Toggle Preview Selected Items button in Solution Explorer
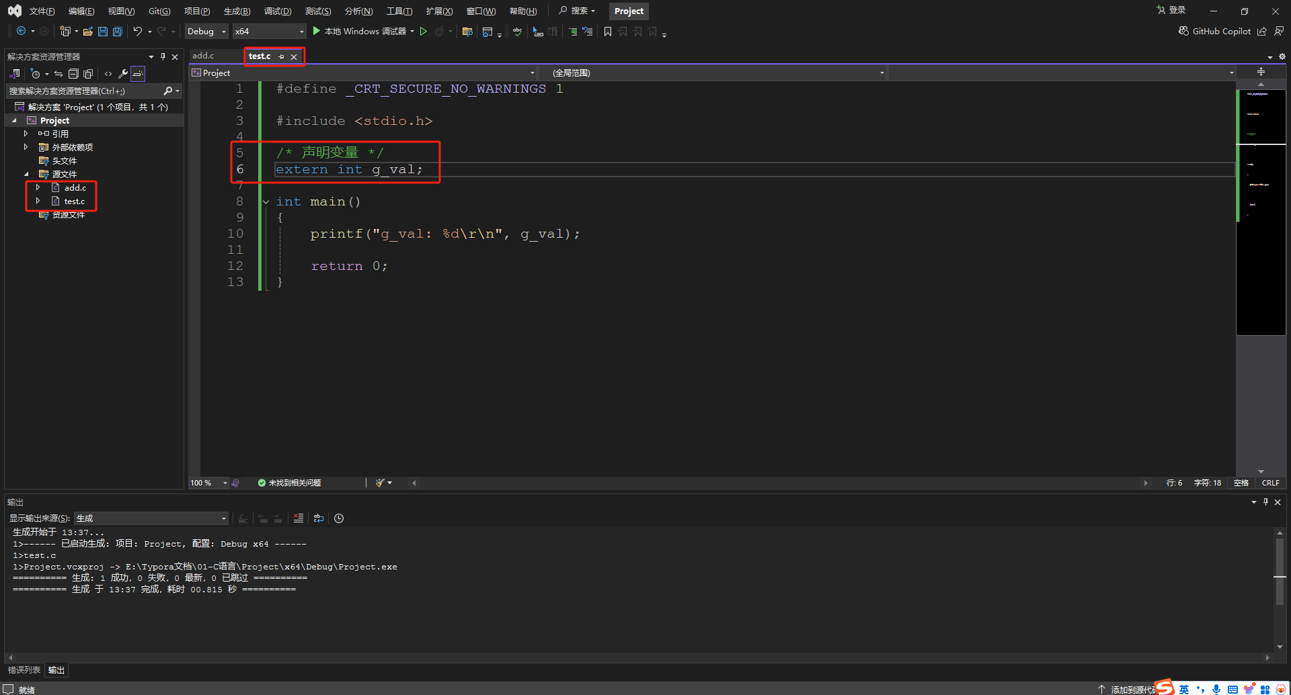 138,74
